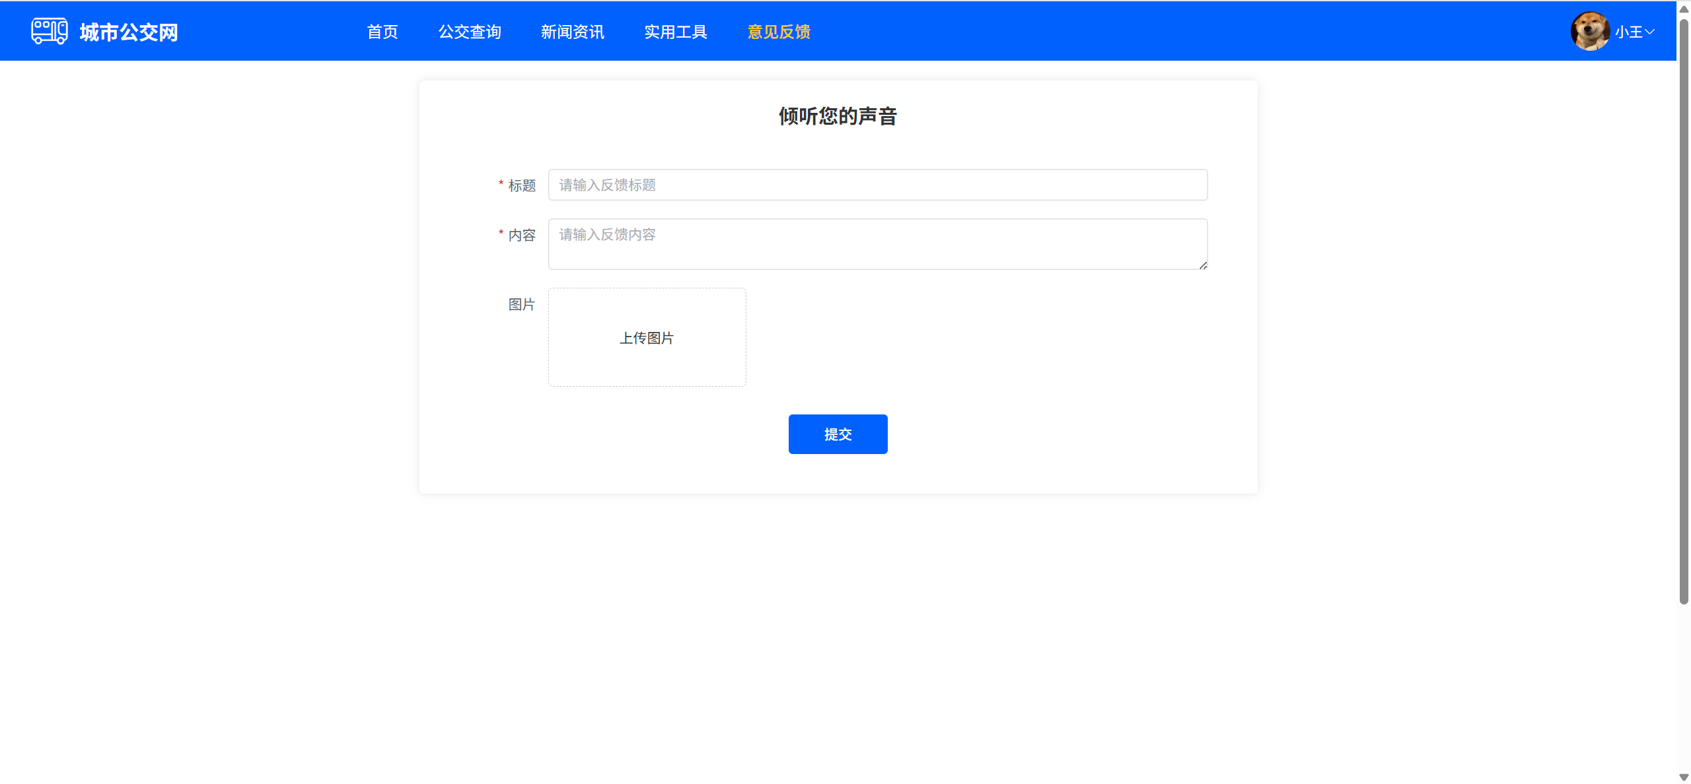The image size is (1691, 784).
Task: Click the bus logo icon
Action: tap(49, 31)
